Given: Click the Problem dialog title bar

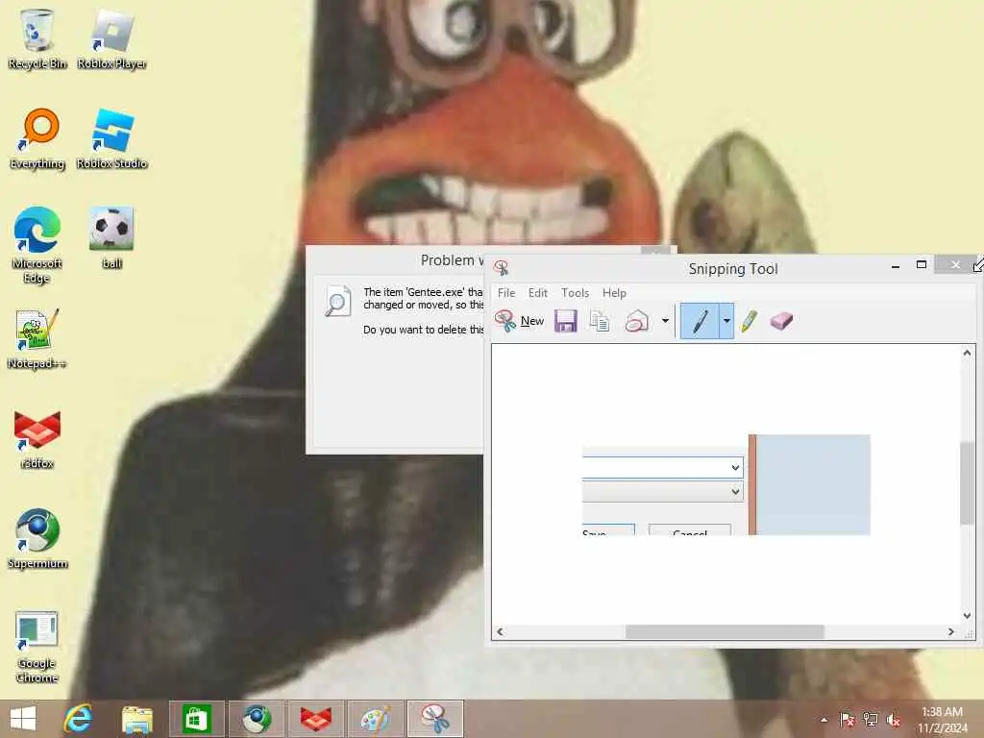Looking at the screenshot, I should (395, 259).
